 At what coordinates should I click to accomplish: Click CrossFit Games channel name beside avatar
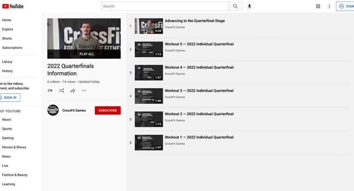click(74, 110)
